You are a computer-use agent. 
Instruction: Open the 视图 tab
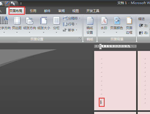[75, 11]
